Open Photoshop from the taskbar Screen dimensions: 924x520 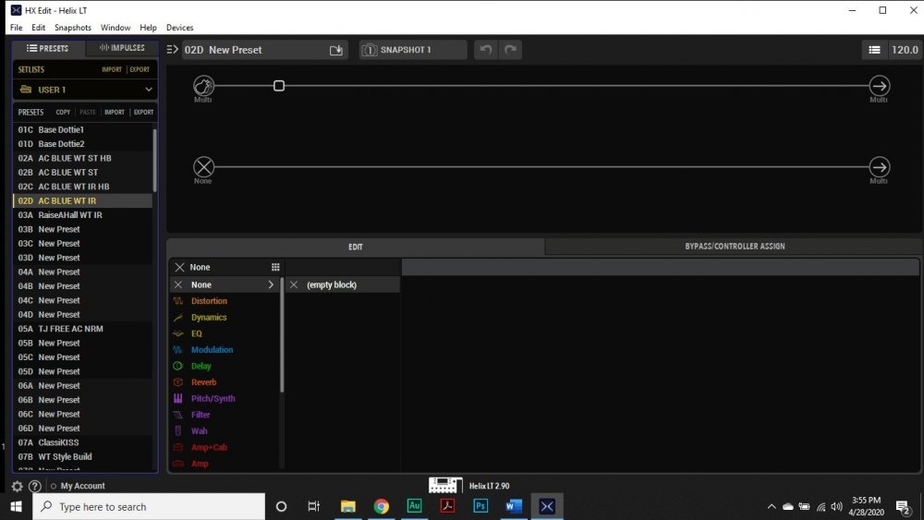[480, 506]
